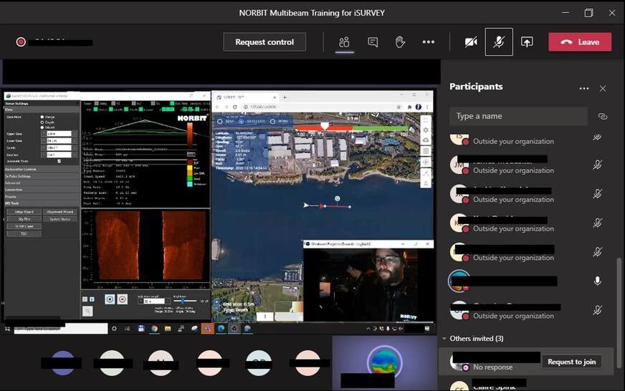Select the Depth gate mode radio button
The width and height of the screenshot is (625, 391).
pos(42,122)
